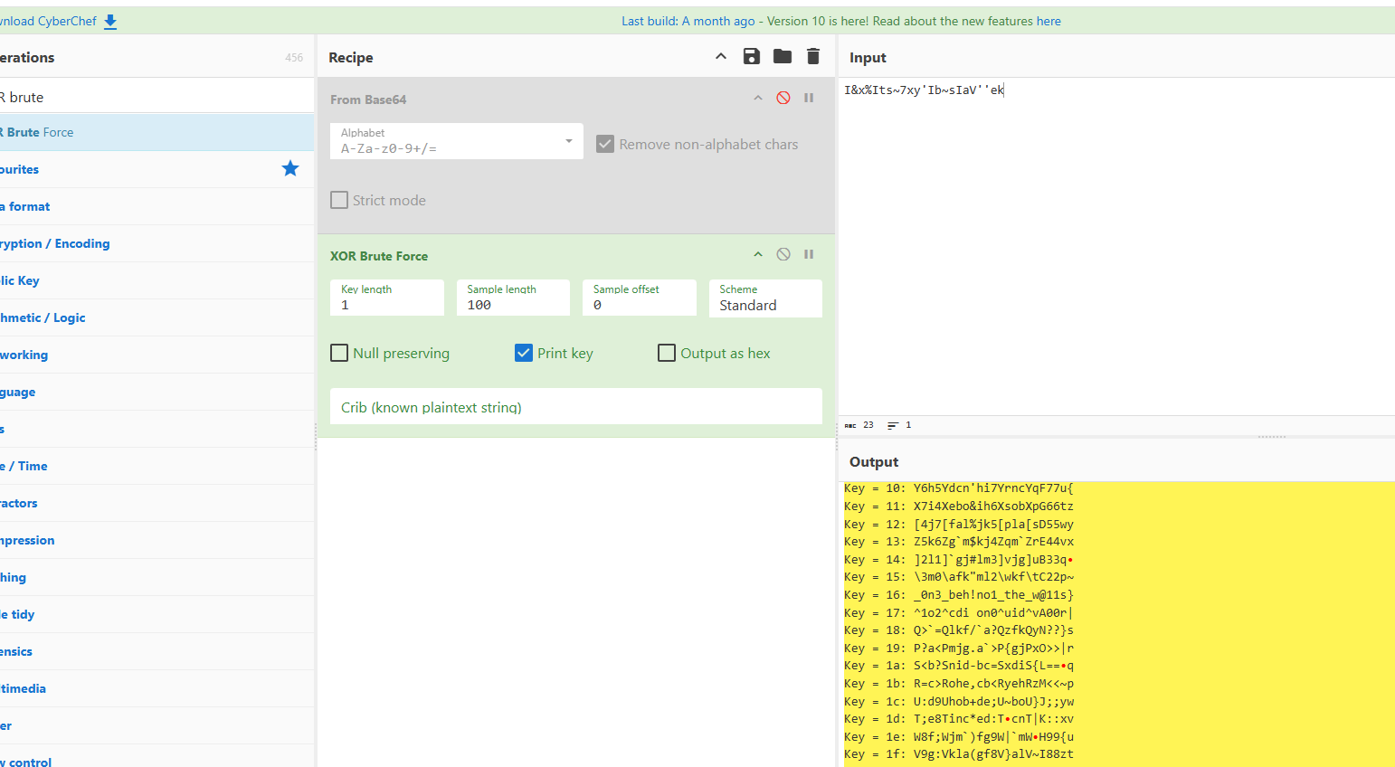This screenshot has height=767, width=1395.
Task: Enable Output as hex checkbox
Action: [667, 353]
